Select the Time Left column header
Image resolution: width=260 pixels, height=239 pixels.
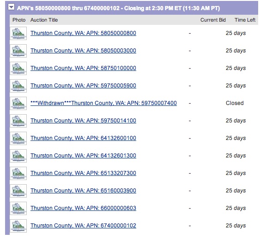245,20
